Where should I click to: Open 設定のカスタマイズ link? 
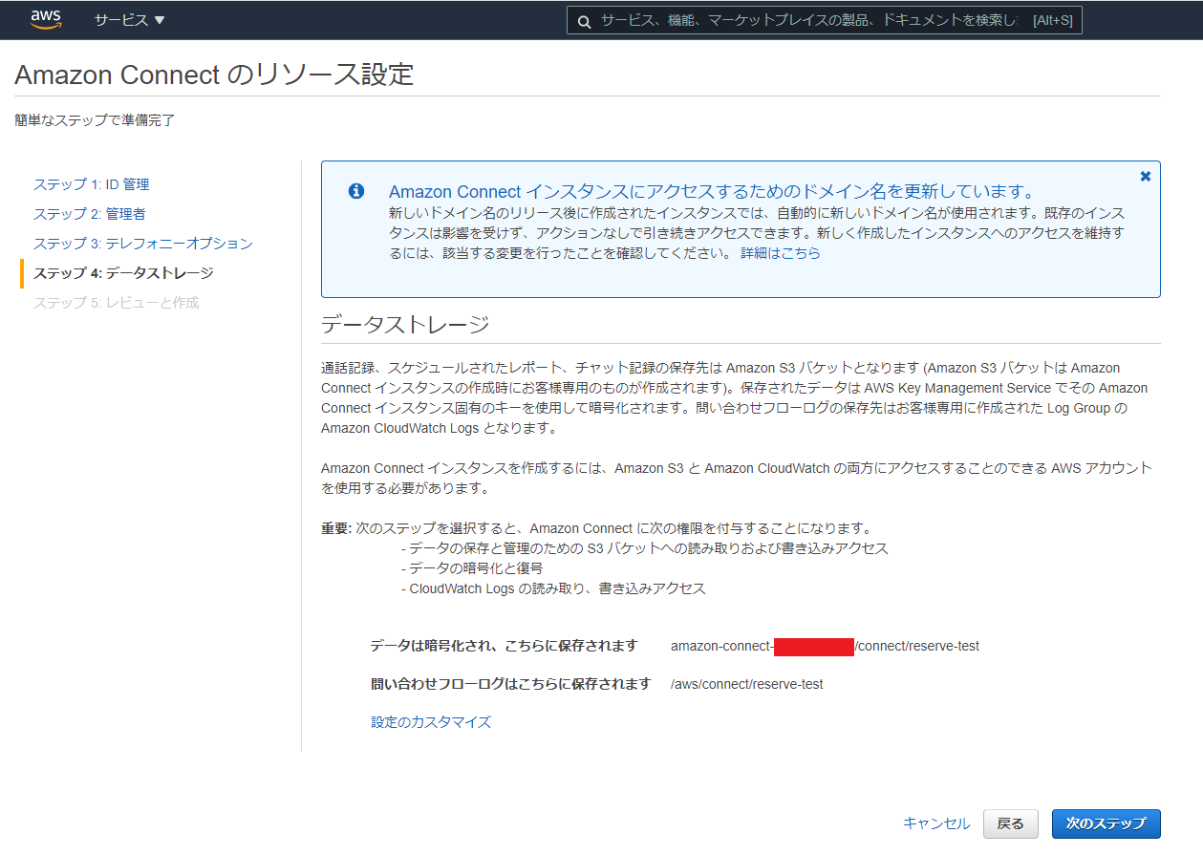click(431, 722)
